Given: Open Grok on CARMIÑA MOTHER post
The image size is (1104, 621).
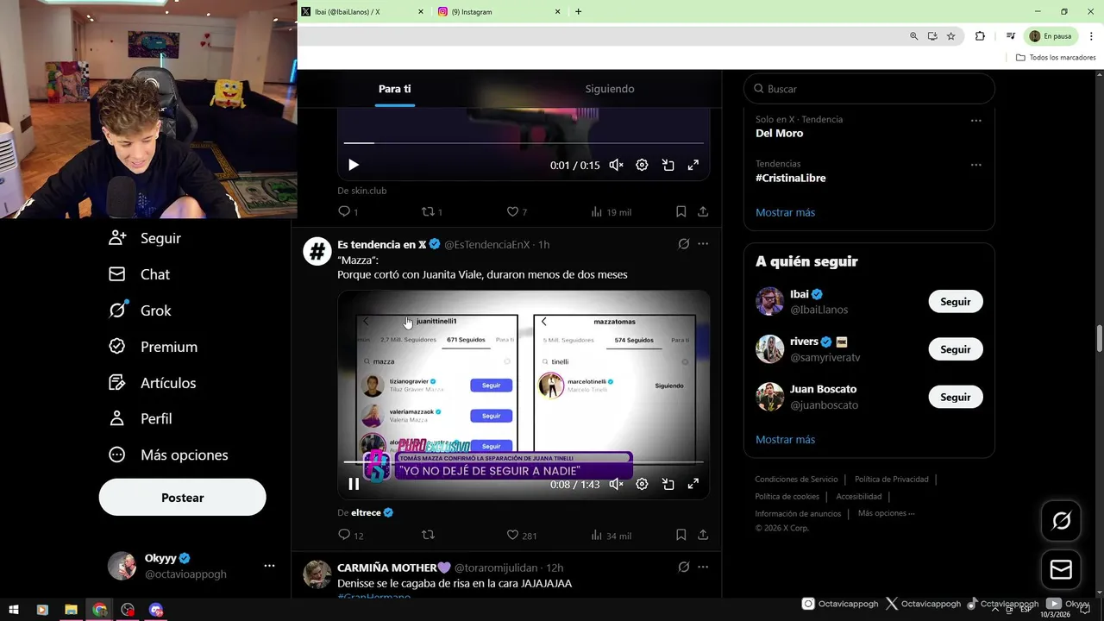Looking at the screenshot, I should (684, 567).
